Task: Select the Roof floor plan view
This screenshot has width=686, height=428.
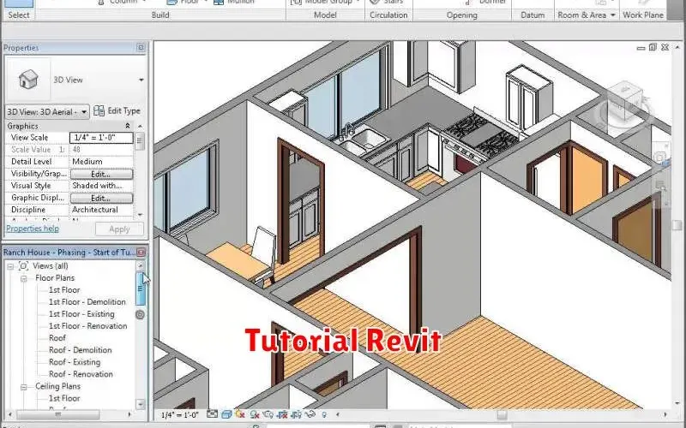Action: pyautogui.click(x=57, y=338)
